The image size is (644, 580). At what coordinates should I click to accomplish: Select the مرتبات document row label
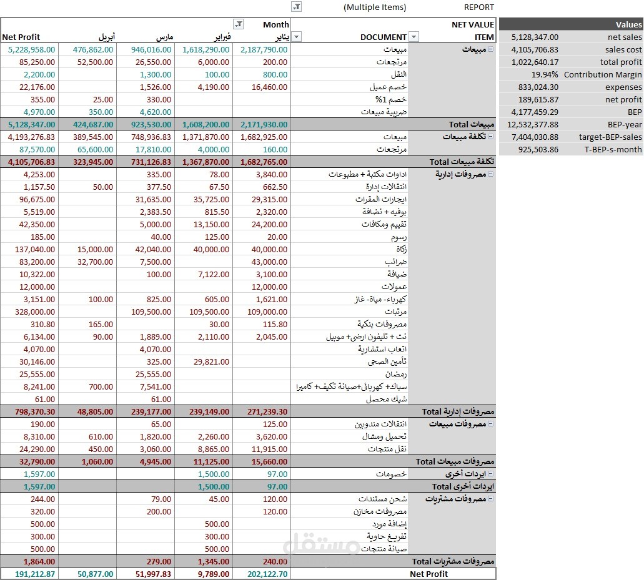pyautogui.click(x=395, y=312)
